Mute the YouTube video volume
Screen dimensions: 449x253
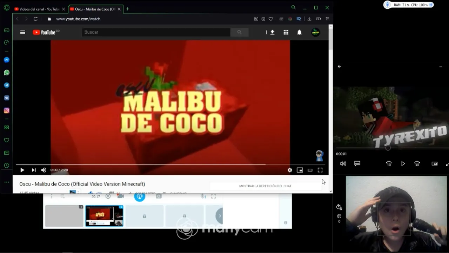(43, 170)
